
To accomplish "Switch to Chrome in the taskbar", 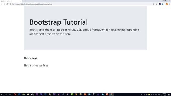I will (111, 94).
